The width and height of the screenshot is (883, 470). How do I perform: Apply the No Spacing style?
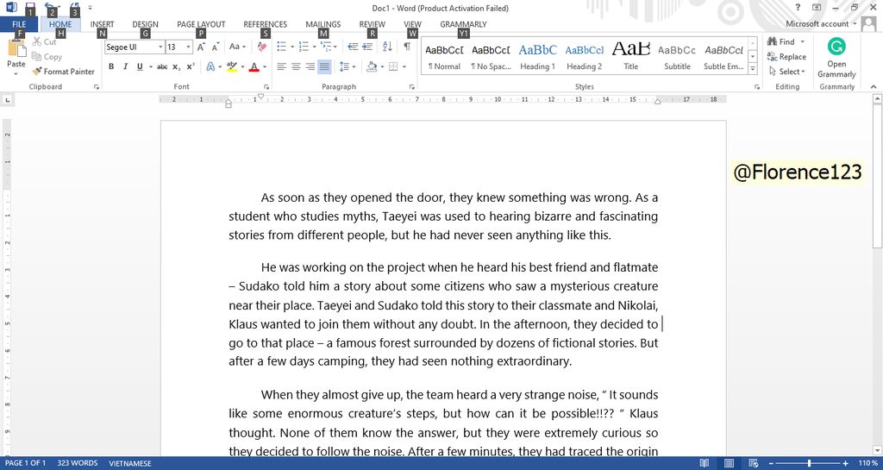pyautogui.click(x=491, y=56)
